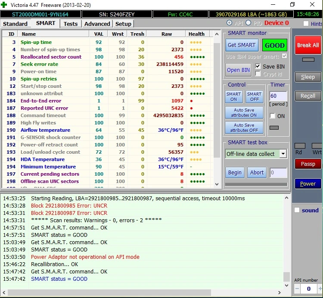
Task: Sort by the Name column header
Action: pyautogui.click(x=53, y=34)
